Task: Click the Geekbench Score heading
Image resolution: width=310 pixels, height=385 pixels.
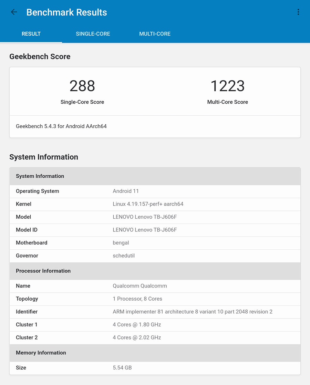Action: click(40, 56)
